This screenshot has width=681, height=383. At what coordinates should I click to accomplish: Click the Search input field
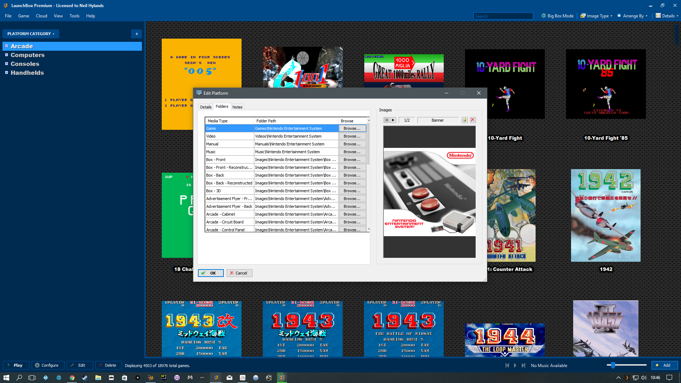[503, 16]
